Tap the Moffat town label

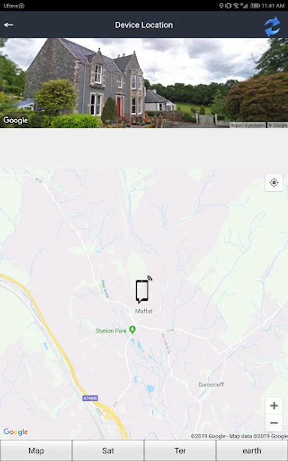point(144,311)
